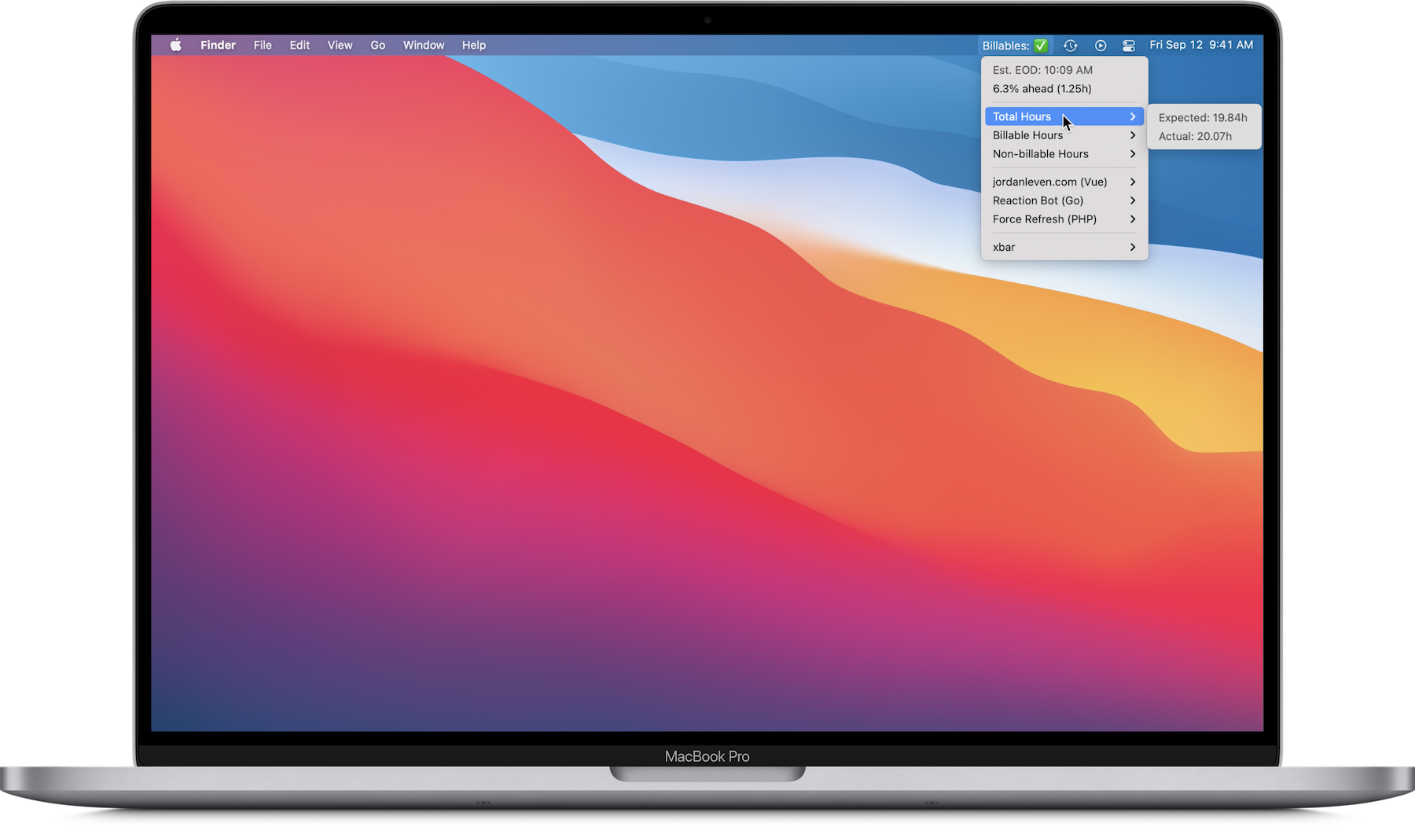The height and width of the screenshot is (827, 1415).
Task: Click the Expected 19.84h submenu item
Action: click(1203, 118)
